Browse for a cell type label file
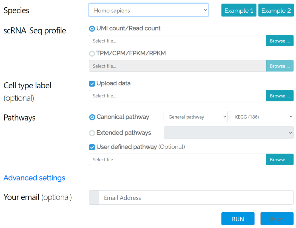296x228 pixels. point(280,96)
